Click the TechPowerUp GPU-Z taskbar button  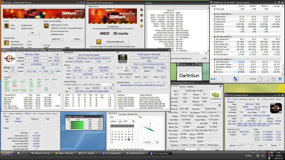point(137,154)
